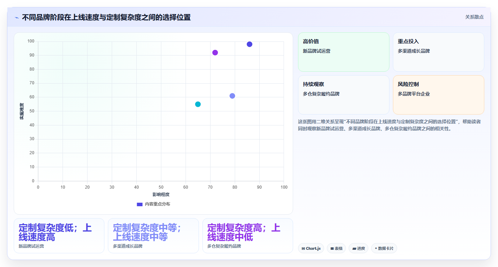This screenshot has height=267, width=498.
Task: Click the 关系散点 label in header
Action: tap(474, 17)
